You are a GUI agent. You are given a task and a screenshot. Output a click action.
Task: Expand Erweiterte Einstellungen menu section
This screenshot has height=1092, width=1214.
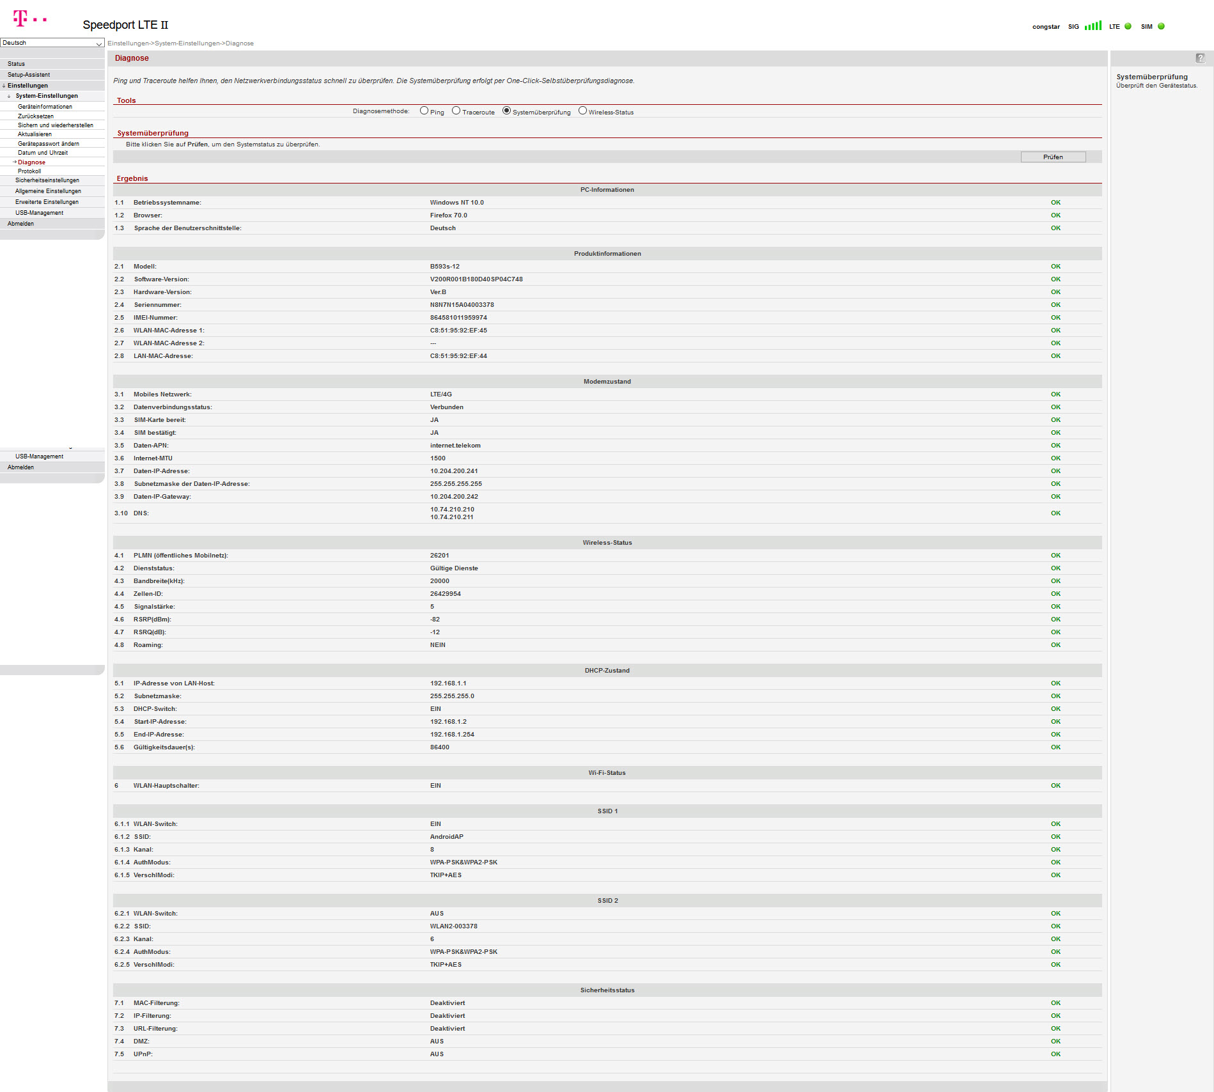point(47,202)
